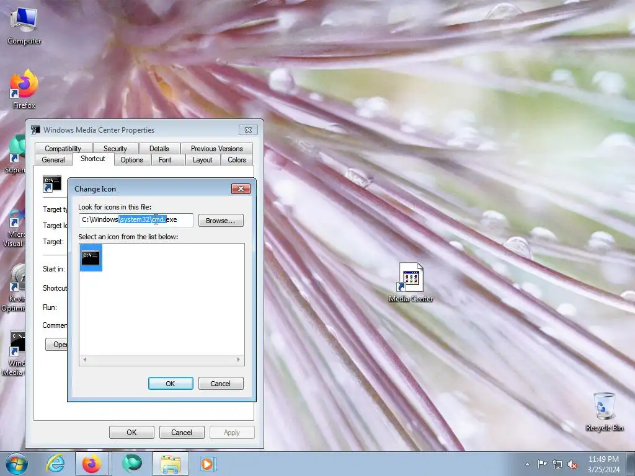
Task: Click OK in Properties window
Action: [131, 432]
